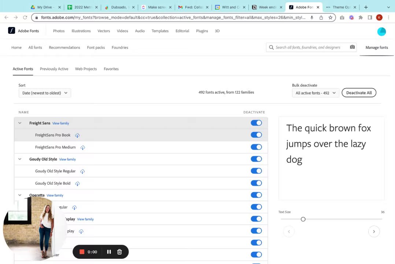The image size is (395, 264).
Task: Show previous font preview with left arrow
Action: coord(289,231)
